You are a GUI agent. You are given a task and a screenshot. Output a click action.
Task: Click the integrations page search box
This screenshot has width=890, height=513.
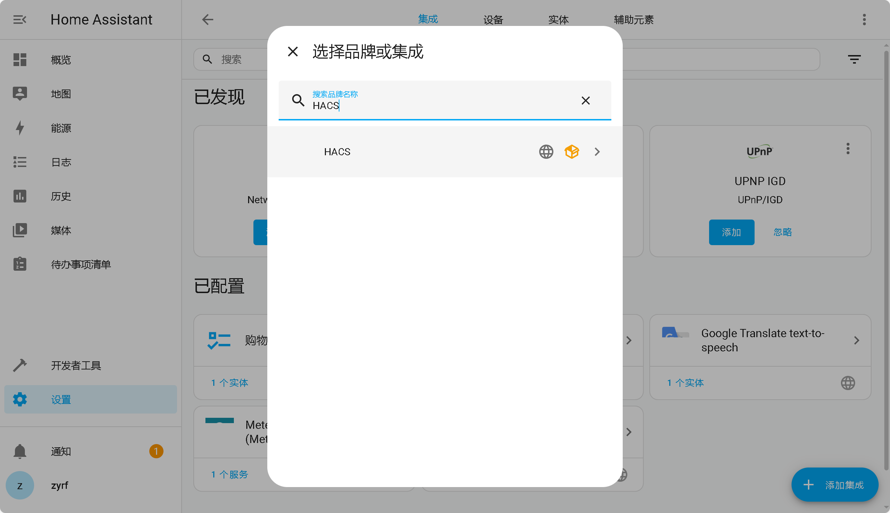[x=506, y=59]
